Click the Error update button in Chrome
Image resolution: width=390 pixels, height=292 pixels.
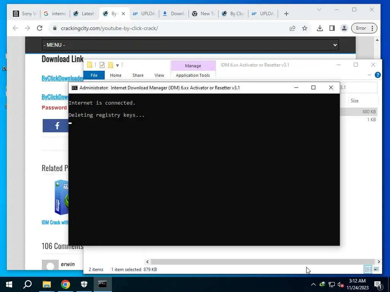364,28
